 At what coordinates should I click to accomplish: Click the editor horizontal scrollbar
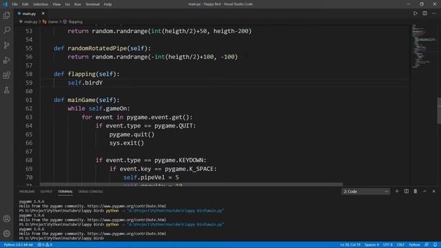tap(192, 185)
